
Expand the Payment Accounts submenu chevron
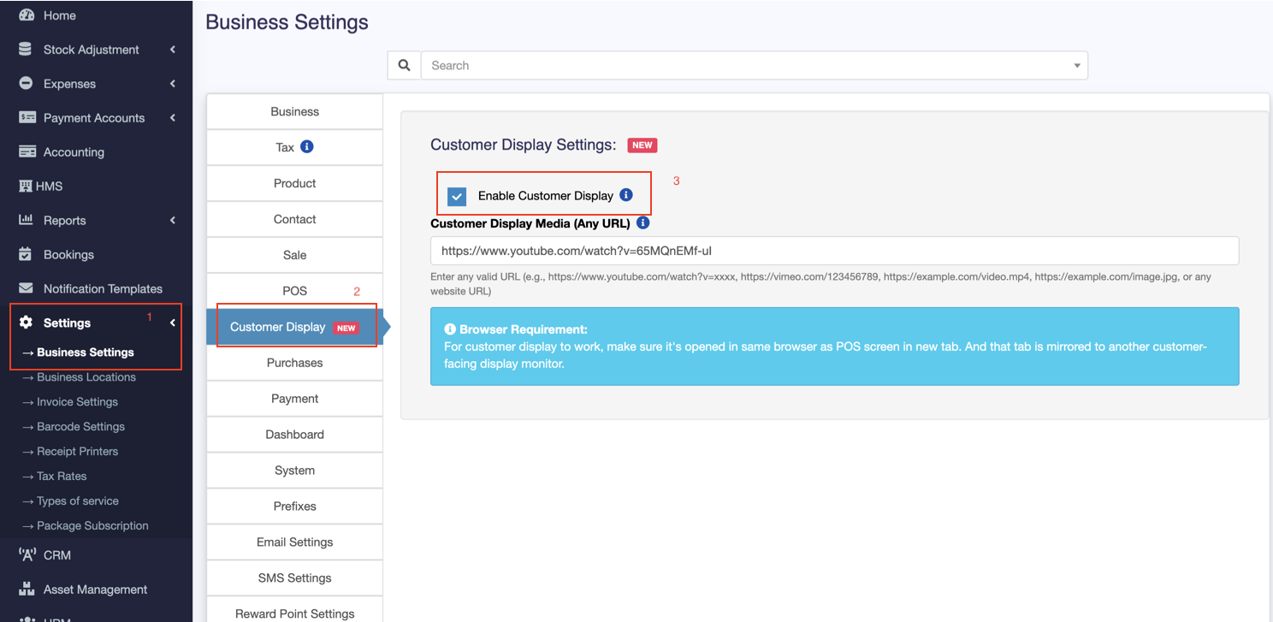tap(173, 118)
